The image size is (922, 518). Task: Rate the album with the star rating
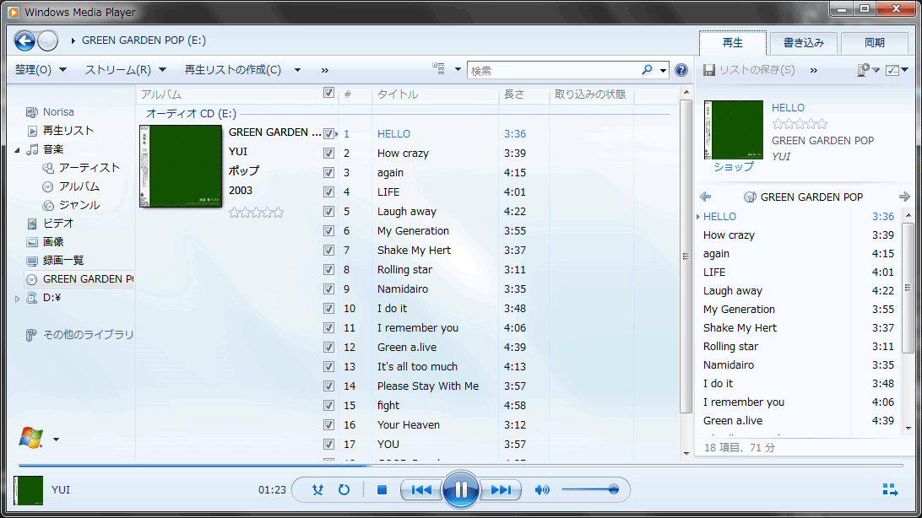click(256, 212)
